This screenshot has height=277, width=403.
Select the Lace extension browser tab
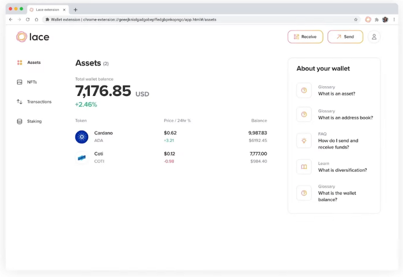[48, 10]
